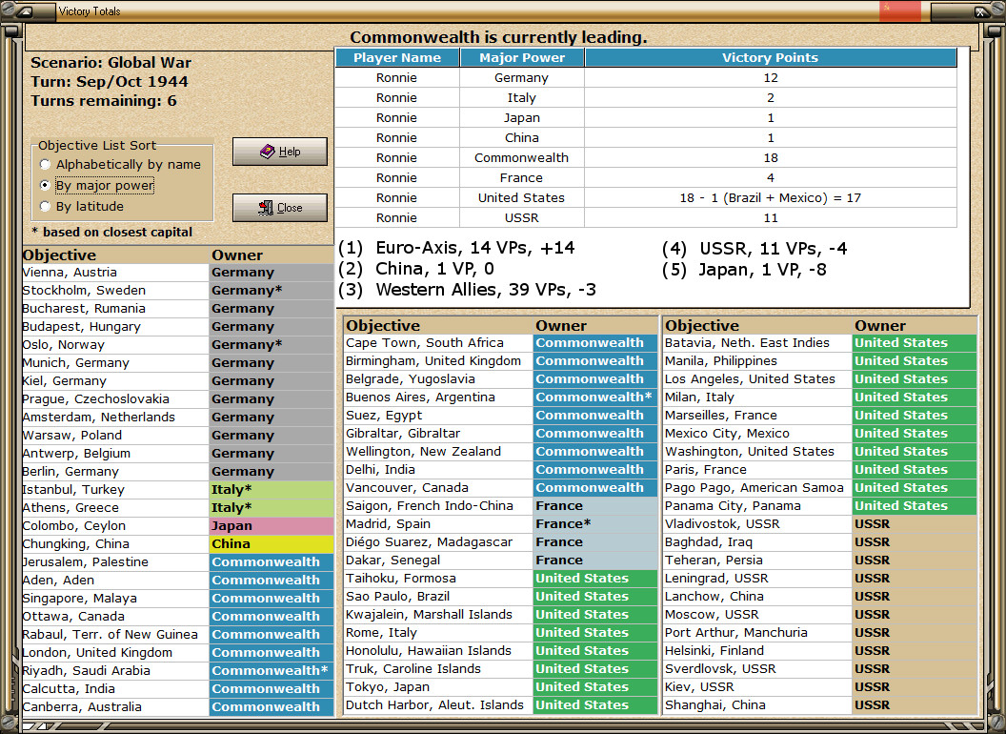Screen dimensions: 1006x734
Task: Select Honolulu, Hawaiian Islands objective
Action: click(x=438, y=650)
